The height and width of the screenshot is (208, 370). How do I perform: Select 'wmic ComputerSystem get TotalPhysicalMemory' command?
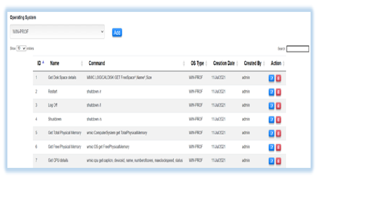tap(117, 133)
